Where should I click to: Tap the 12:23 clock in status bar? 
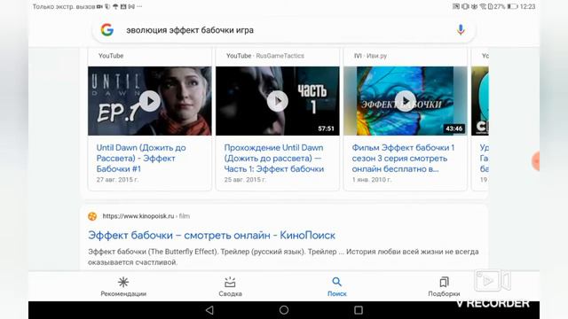[527, 6]
